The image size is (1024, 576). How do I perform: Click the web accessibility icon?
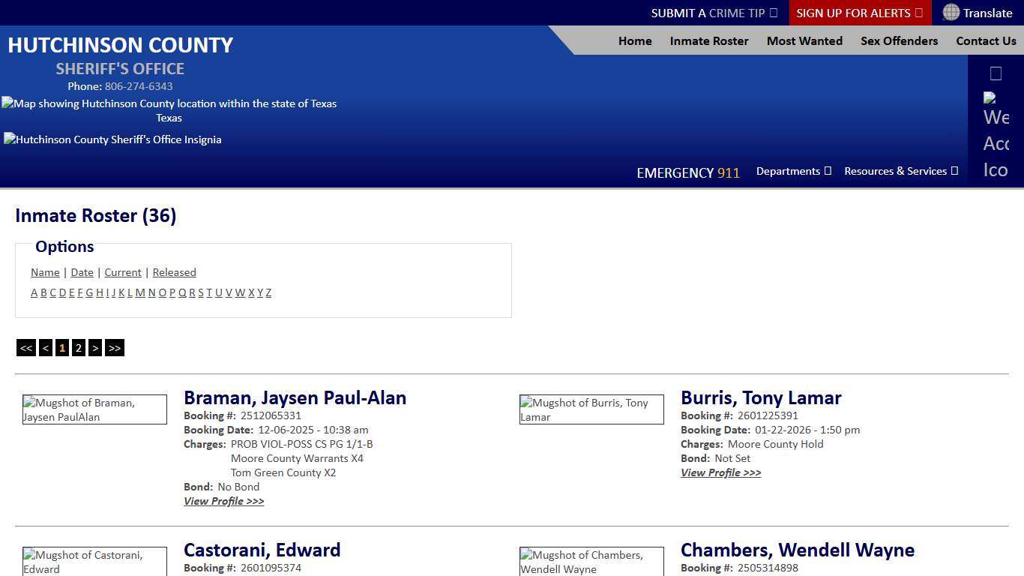tap(996, 135)
